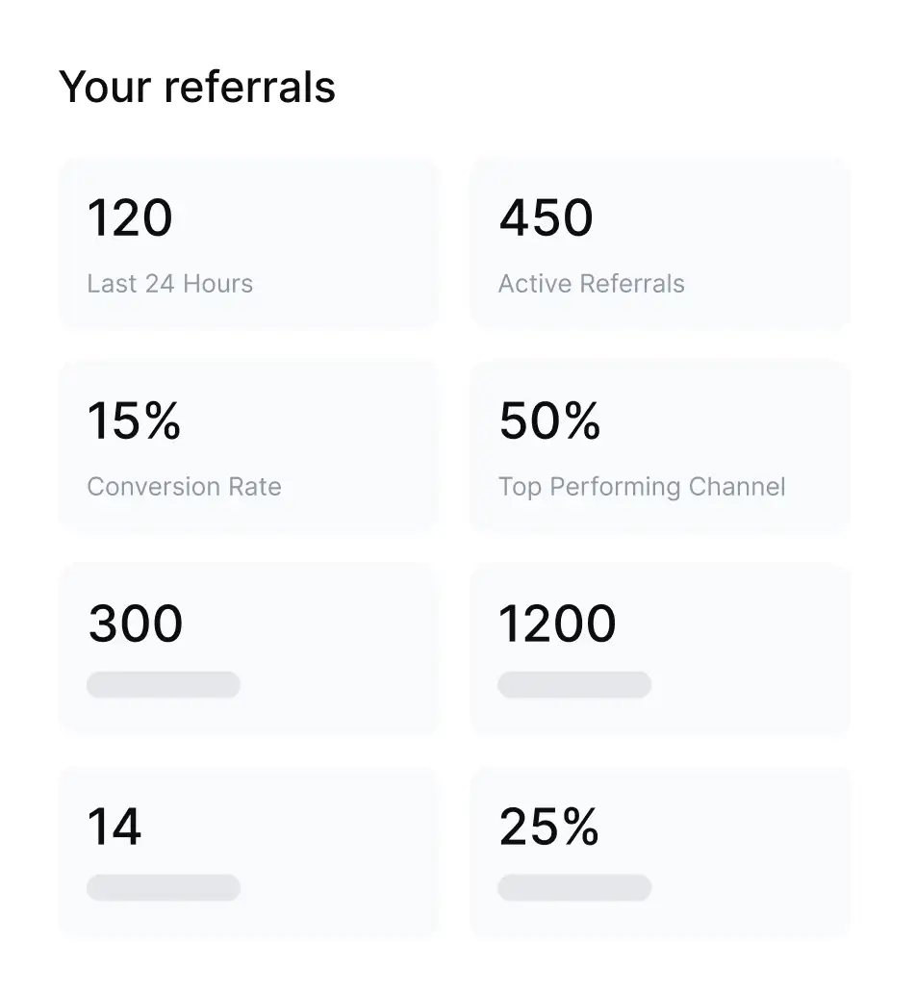Select the 1200 value
The width and height of the screenshot is (916, 993).
[557, 624]
